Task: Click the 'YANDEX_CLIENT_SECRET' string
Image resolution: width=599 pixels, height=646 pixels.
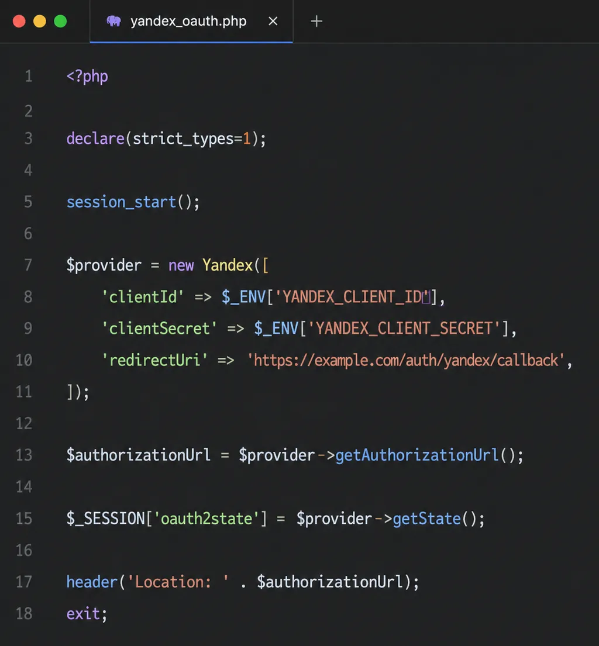Action: tap(404, 329)
